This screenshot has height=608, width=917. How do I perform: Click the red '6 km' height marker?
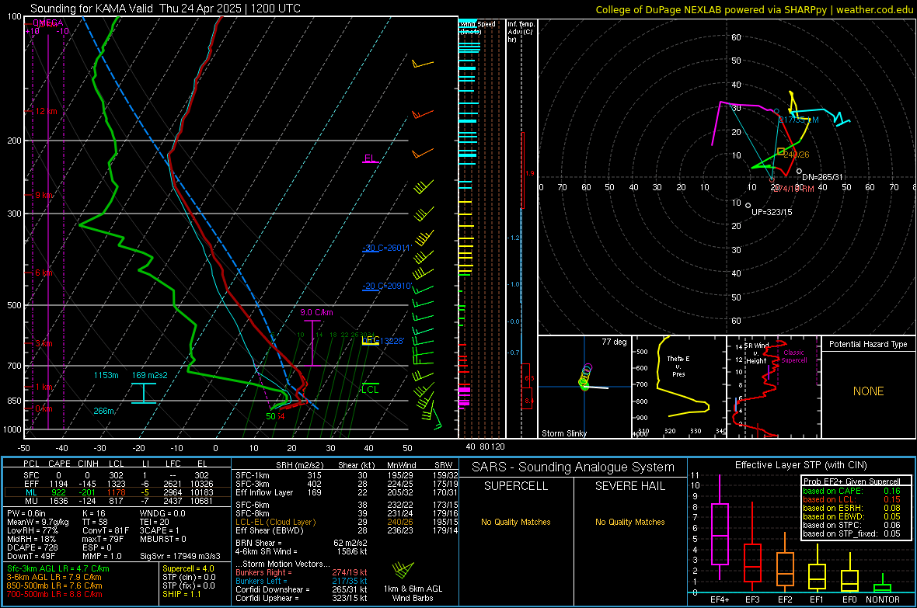pos(44,273)
